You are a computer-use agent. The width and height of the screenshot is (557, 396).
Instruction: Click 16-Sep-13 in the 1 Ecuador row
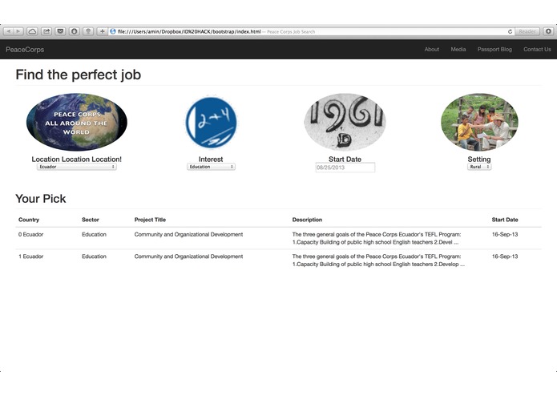coord(505,257)
